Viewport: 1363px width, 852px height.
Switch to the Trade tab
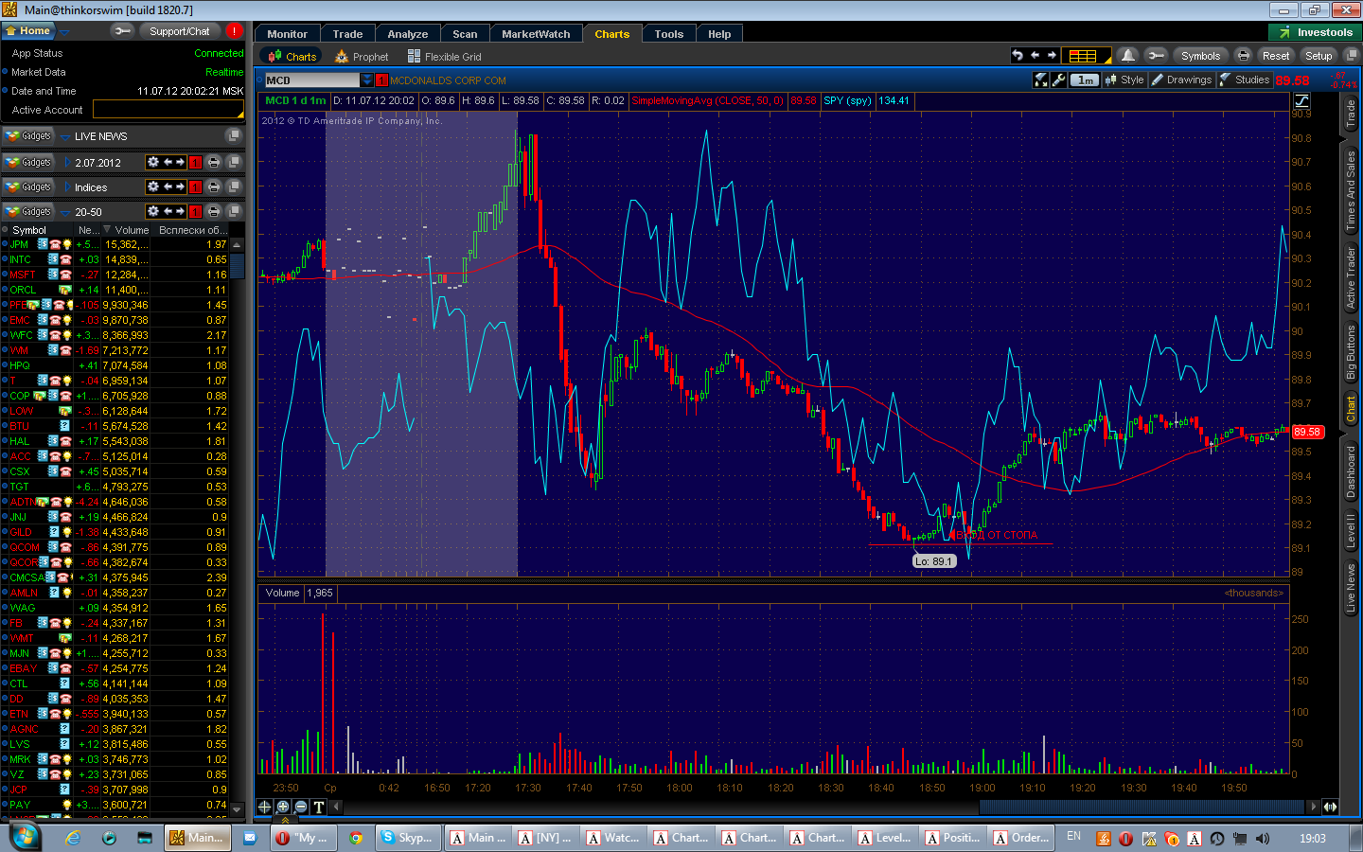[x=347, y=34]
